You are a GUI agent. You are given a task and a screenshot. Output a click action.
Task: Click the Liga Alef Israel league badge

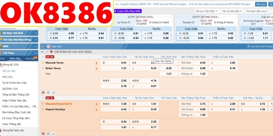click(x=51, y=52)
